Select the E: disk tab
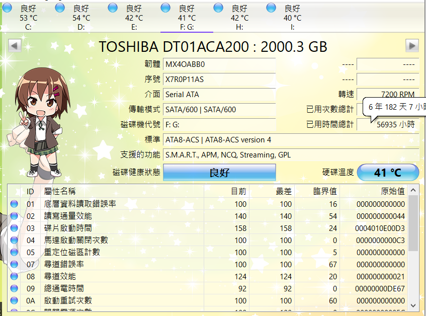Image resolution: width=426 pixels, height=316 pixels. coord(134,18)
